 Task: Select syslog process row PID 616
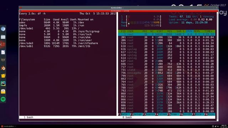(167, 49)
